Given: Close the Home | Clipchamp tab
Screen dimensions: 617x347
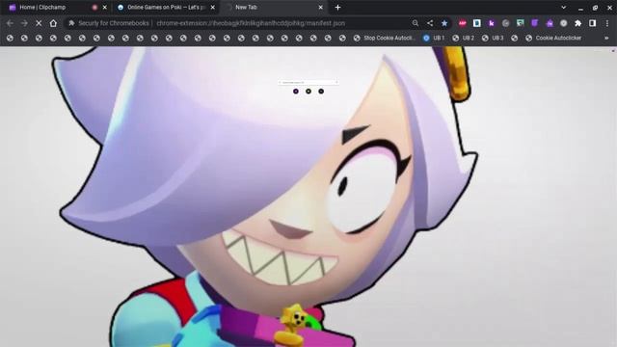Looking at the screenshot, I should tap(105, 8).
